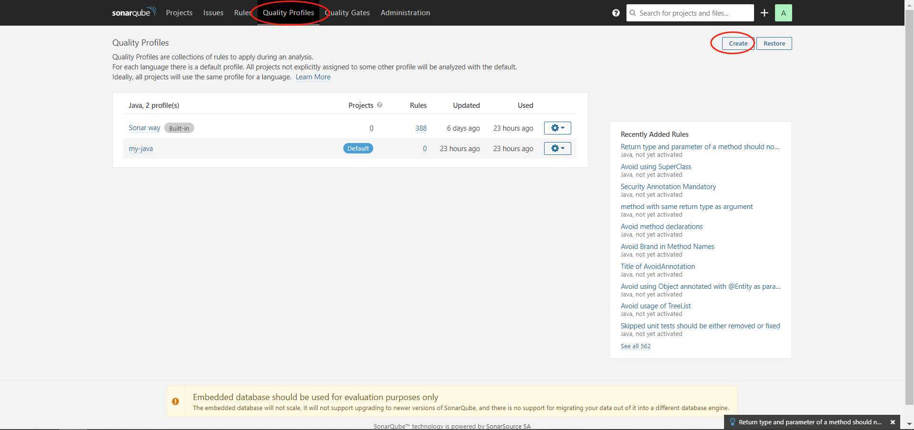
Task: Open rule Avoid usage of TreeList
Action: (656, 306)
